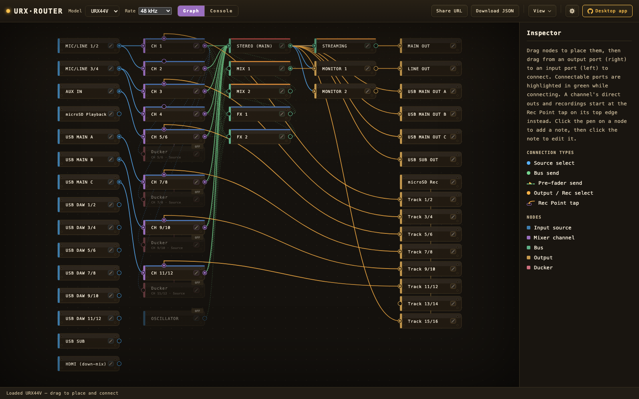Add a note to MIC/LINE 1/2 node

(x=111, y=46)
